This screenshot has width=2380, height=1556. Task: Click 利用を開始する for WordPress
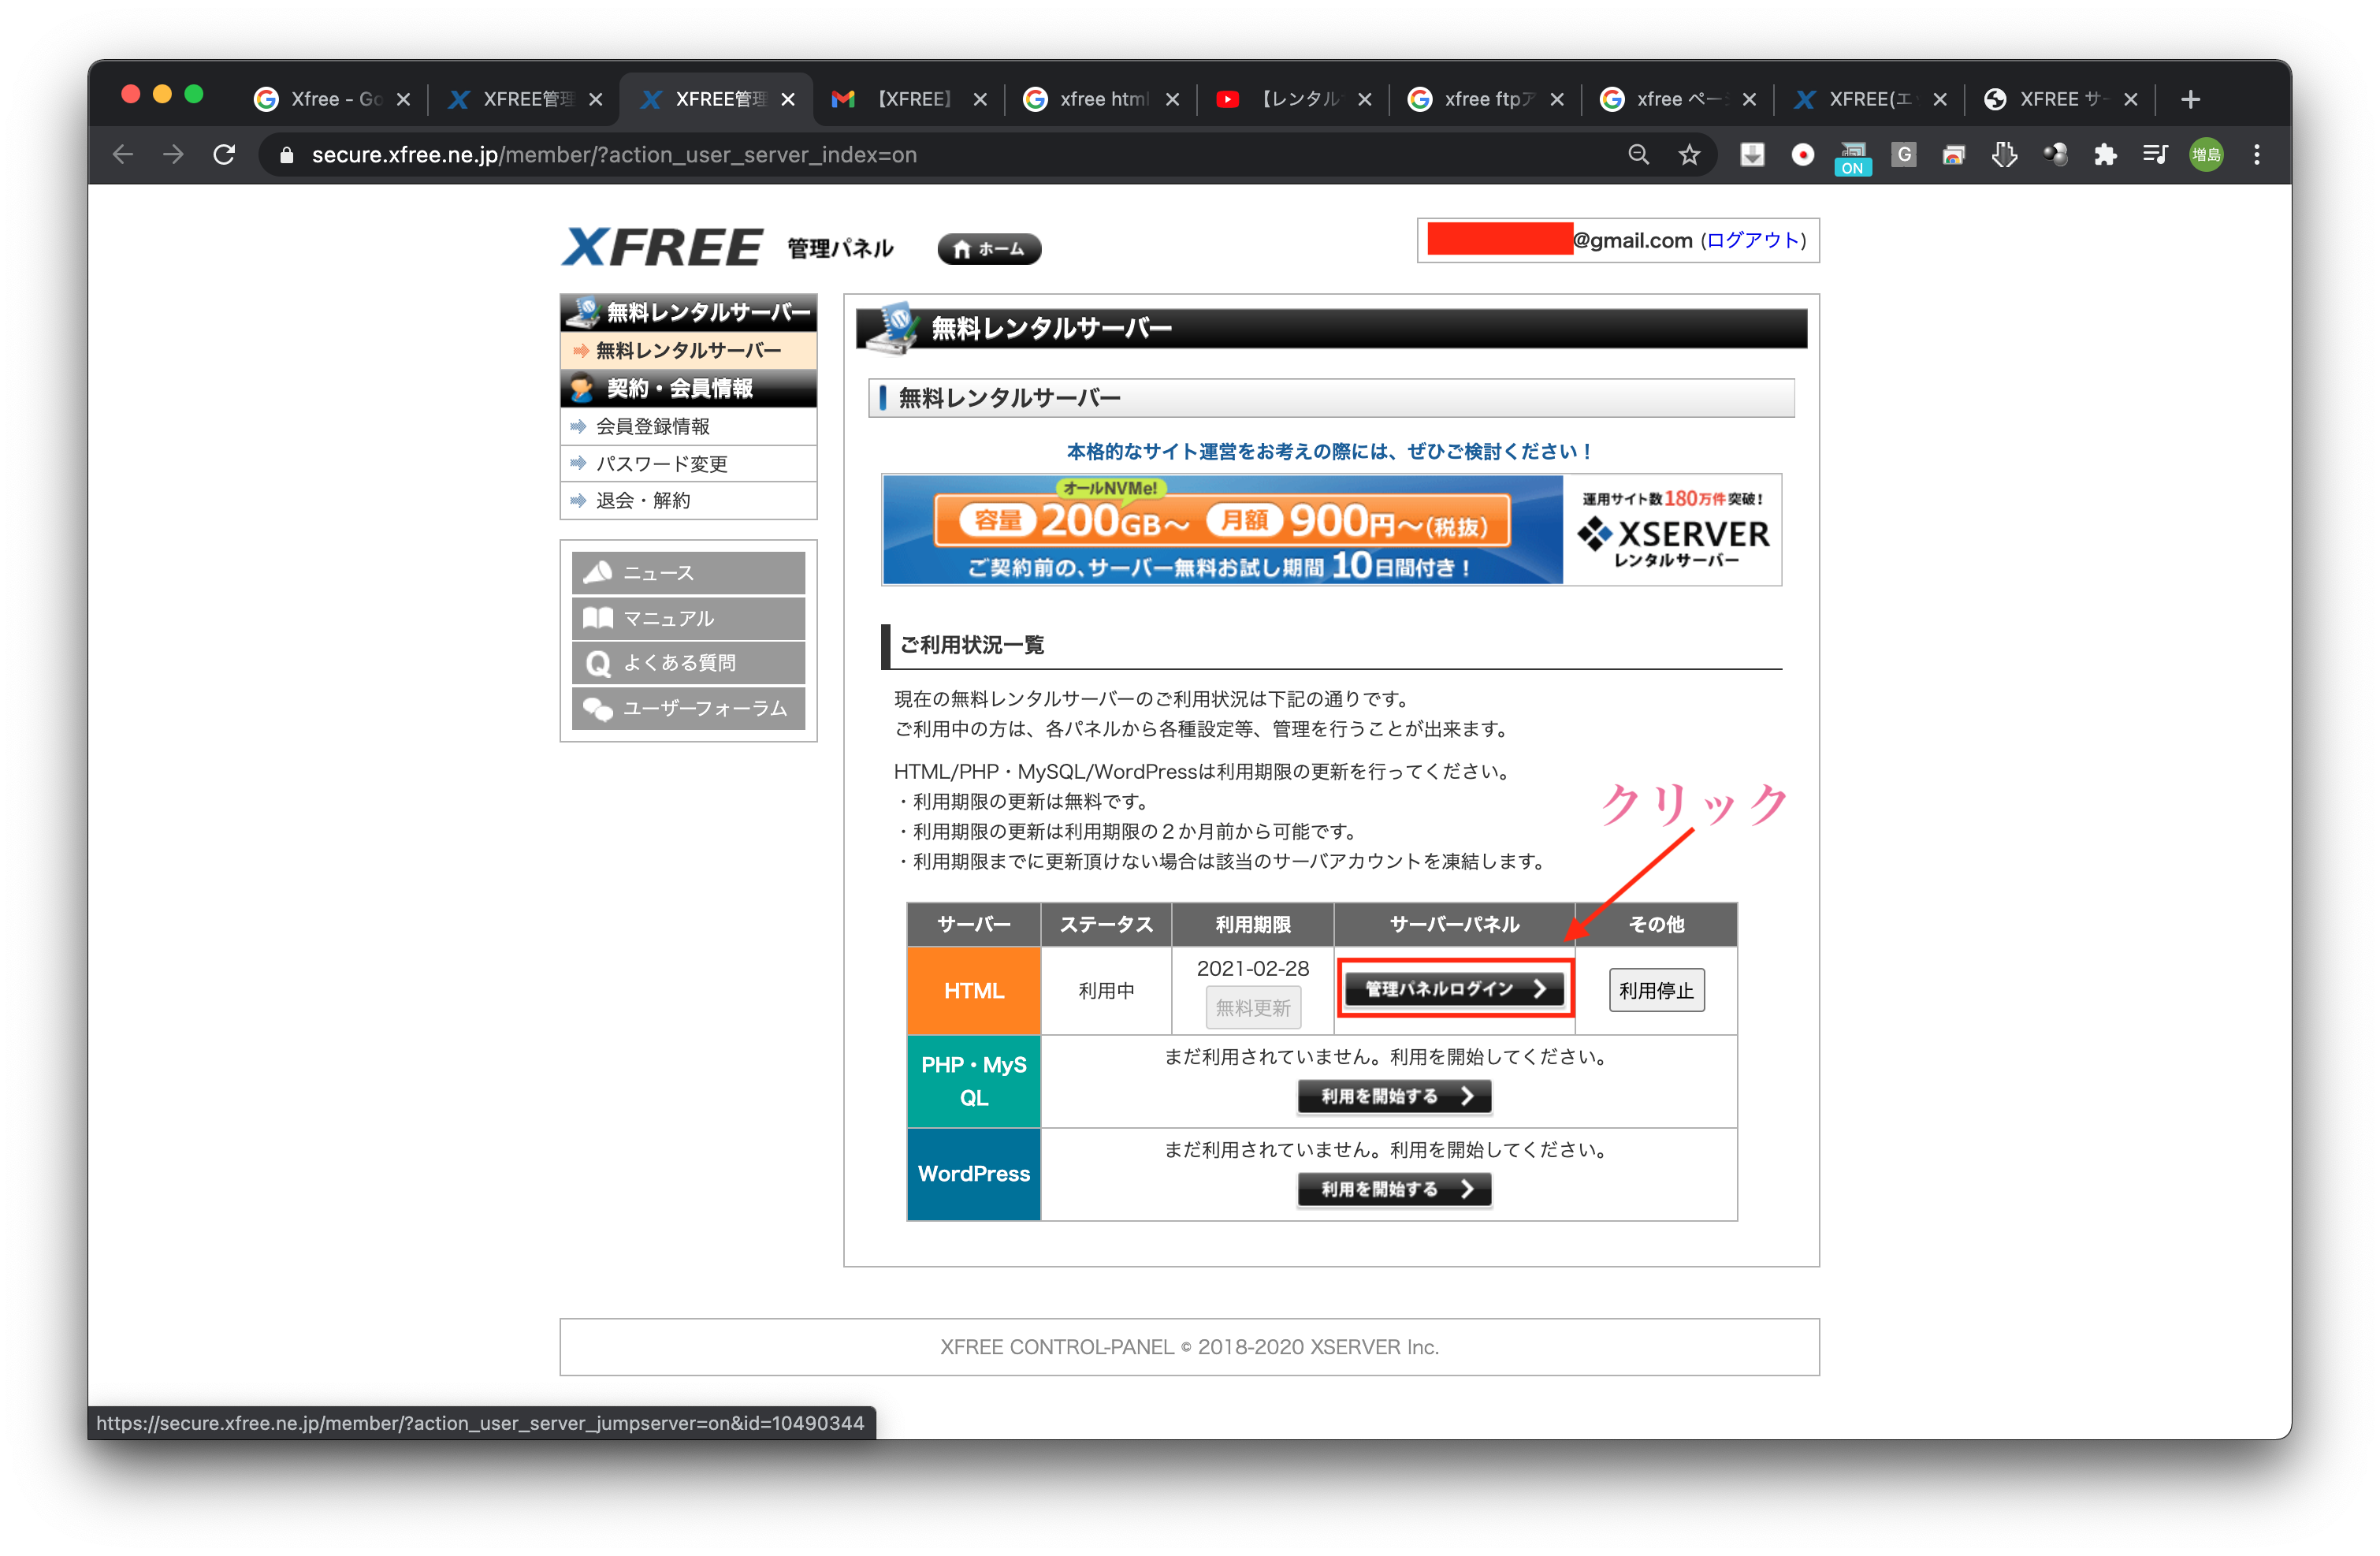click(1394, 1189)
